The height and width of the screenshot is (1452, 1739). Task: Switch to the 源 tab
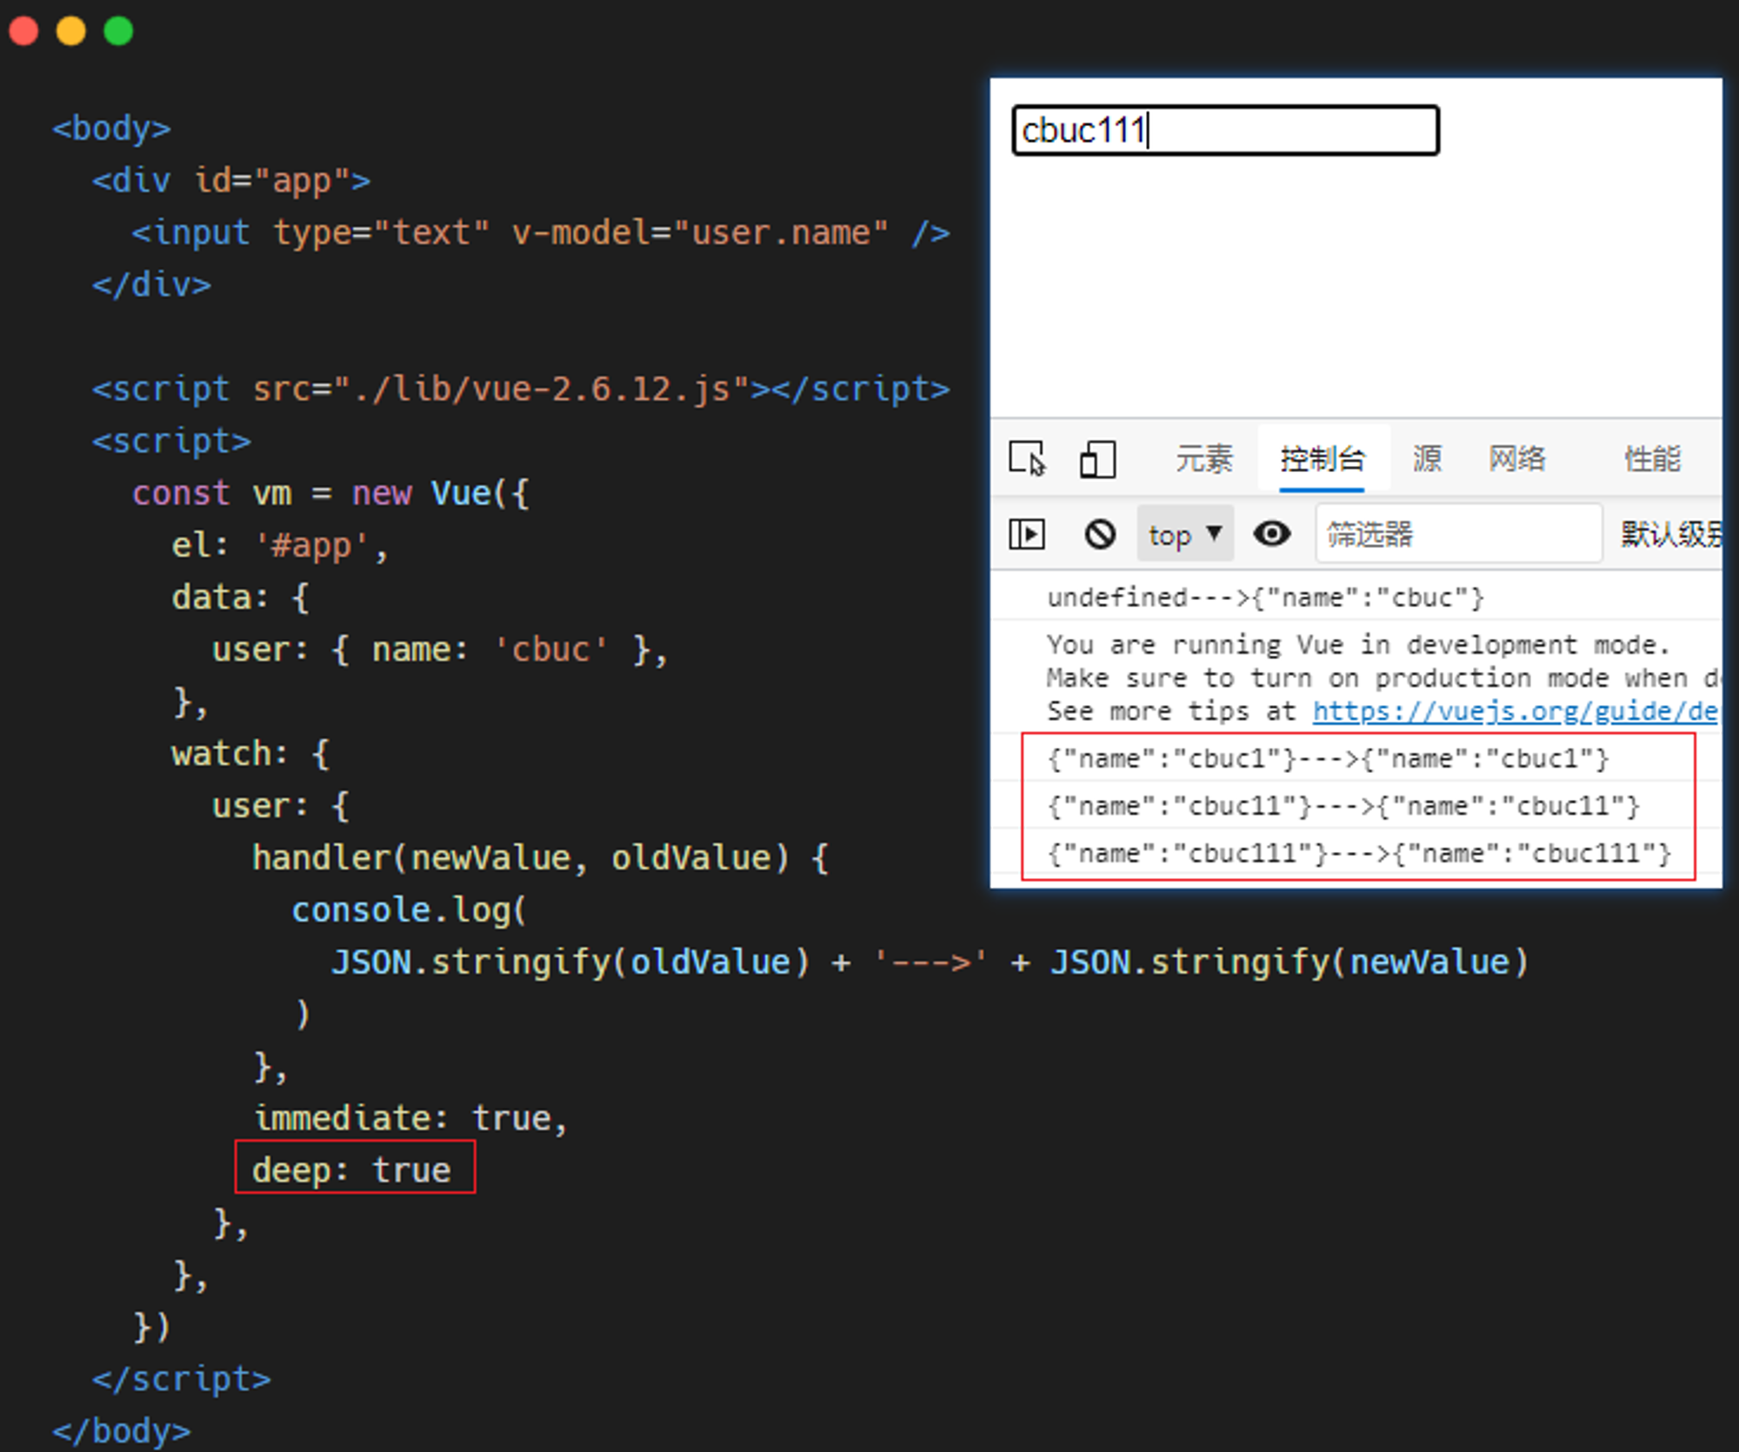point(1427,458)
